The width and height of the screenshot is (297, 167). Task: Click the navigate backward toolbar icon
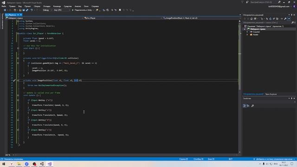5,10
